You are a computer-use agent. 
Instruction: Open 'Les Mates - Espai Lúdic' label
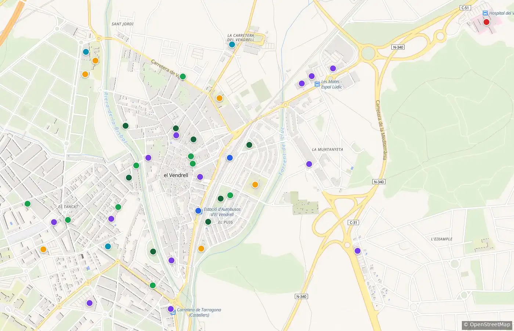coord(332,84)
